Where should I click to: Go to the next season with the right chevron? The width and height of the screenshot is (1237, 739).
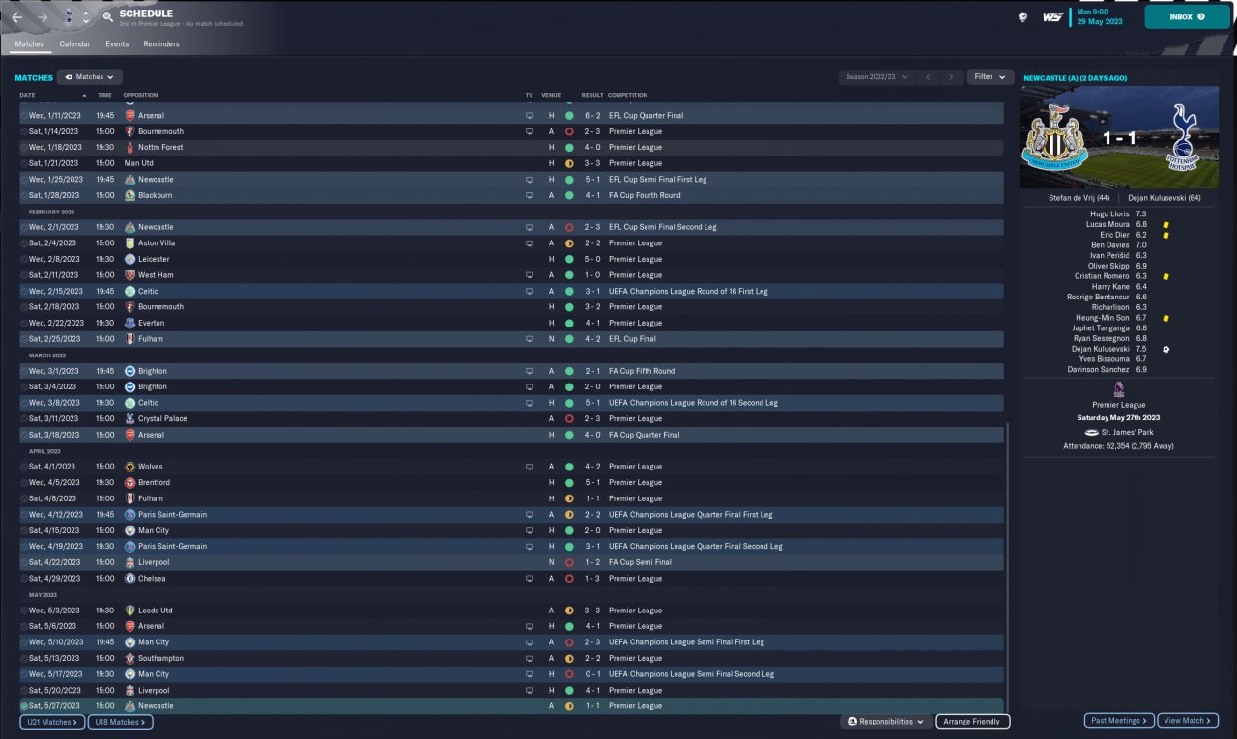coord(952,77)
